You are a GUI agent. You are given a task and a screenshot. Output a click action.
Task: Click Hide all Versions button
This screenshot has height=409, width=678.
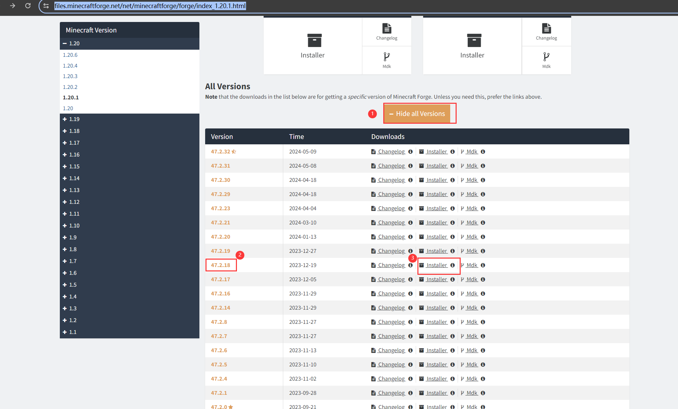[417, 114]
